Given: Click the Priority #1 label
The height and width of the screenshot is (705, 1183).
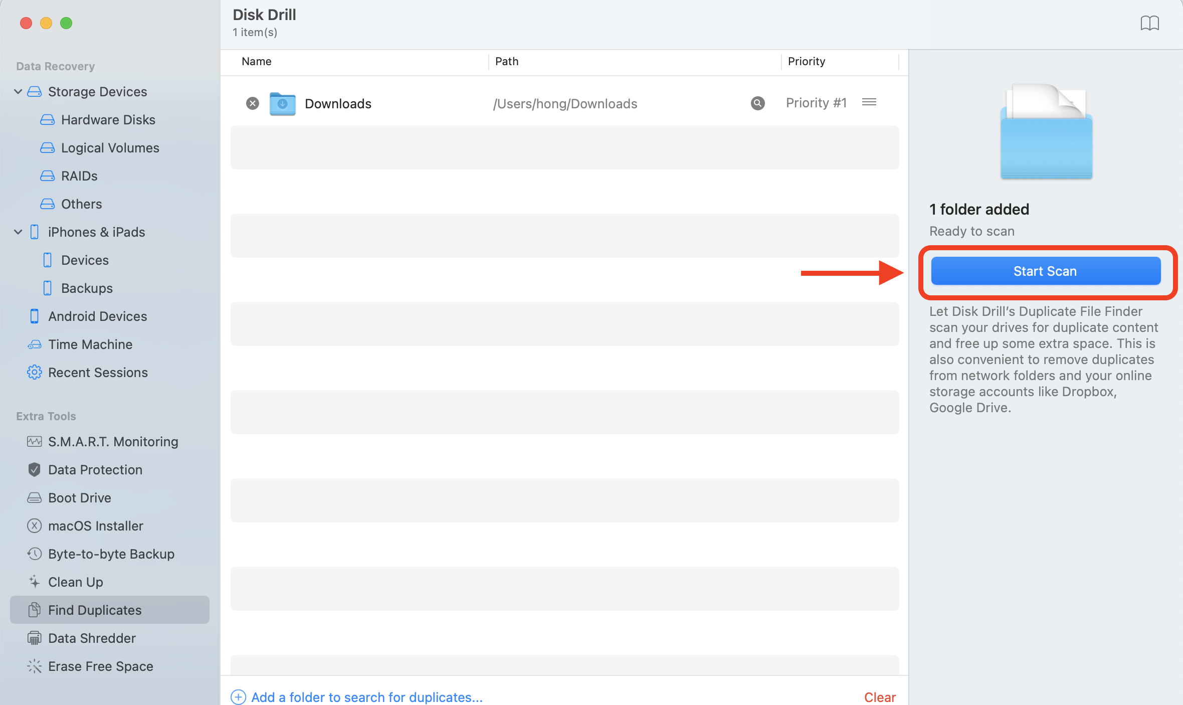Looking at the screenshot, I should click(x=817, y=103).
